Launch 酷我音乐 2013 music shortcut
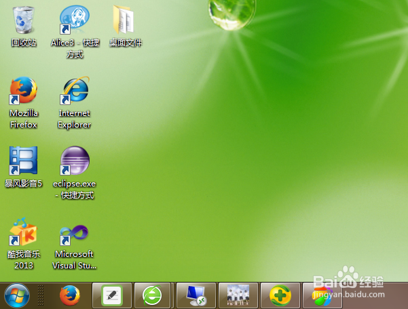The image size is (408, 309). pyautogui.click(x=23, y=232)
